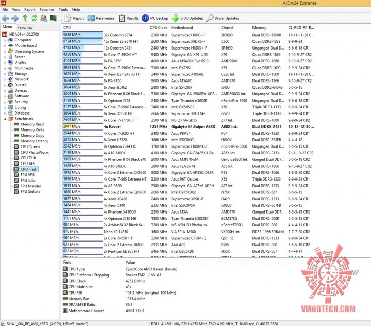Select the 4x Kaveri result row
This screenshot has height=326, width=371.
coord(189,127)
